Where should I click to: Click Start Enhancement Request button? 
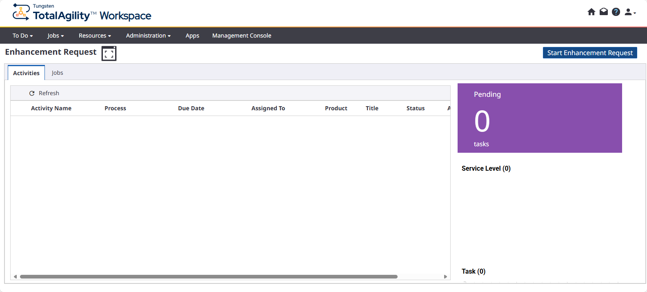coord(590,53)
